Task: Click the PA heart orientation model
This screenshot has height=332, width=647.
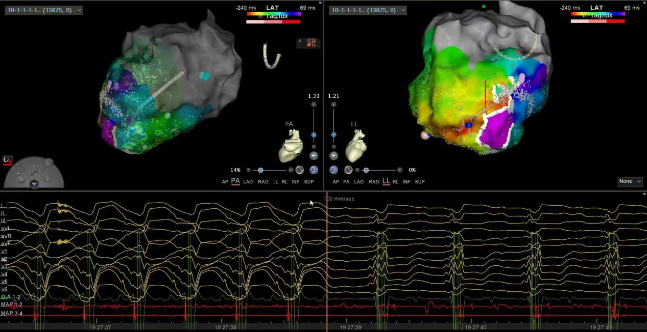Action: (291, 146)
